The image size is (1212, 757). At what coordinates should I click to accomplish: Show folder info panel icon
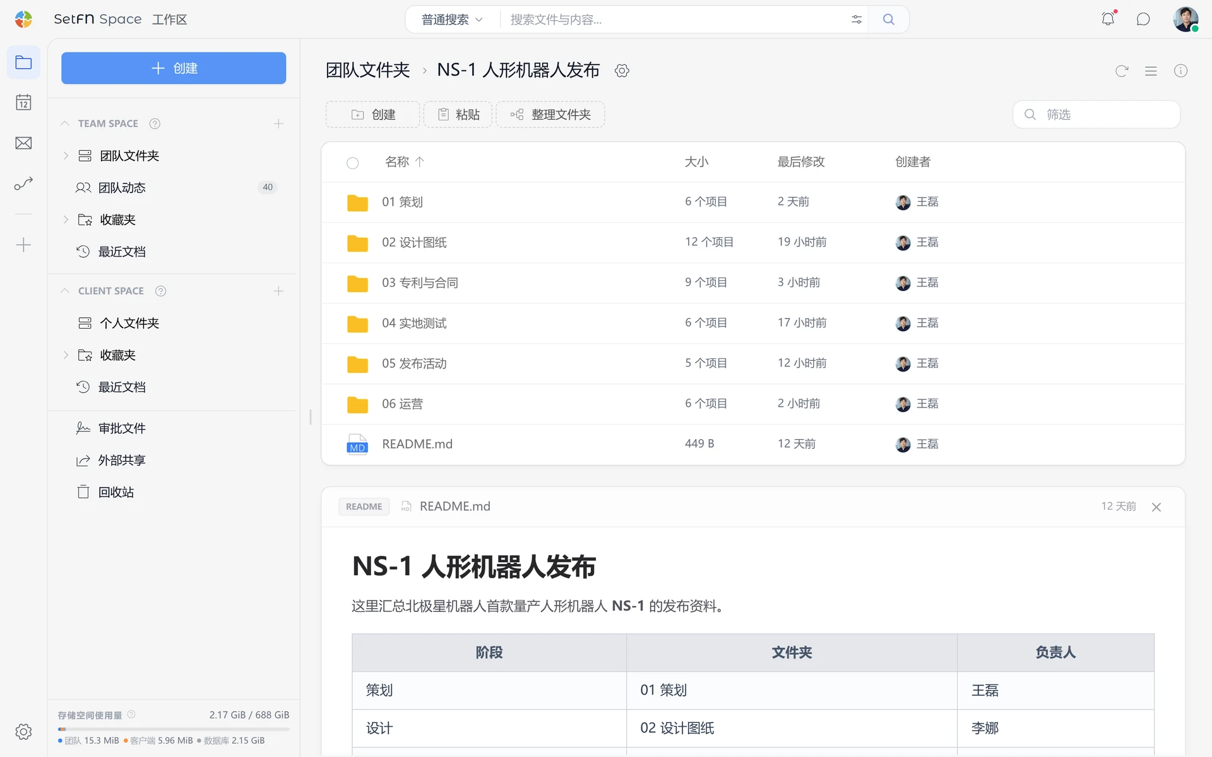(1180, 71)
